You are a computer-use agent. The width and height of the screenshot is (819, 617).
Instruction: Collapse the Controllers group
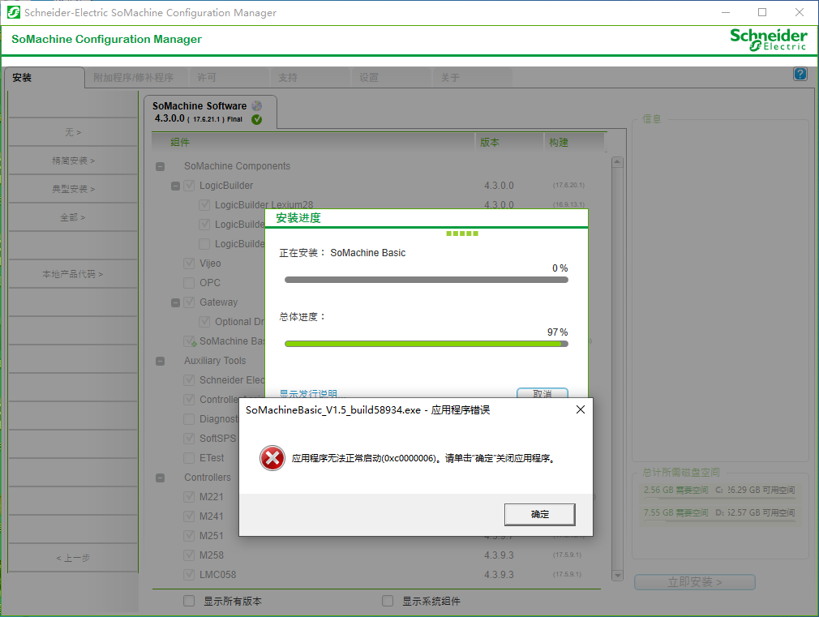tap(160, 478)
